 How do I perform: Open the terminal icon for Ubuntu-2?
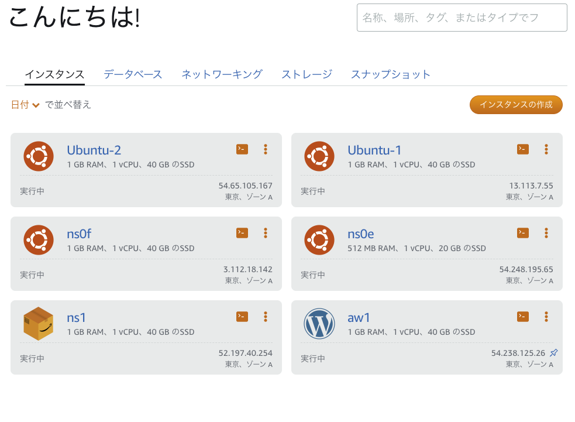click(242, 149)
